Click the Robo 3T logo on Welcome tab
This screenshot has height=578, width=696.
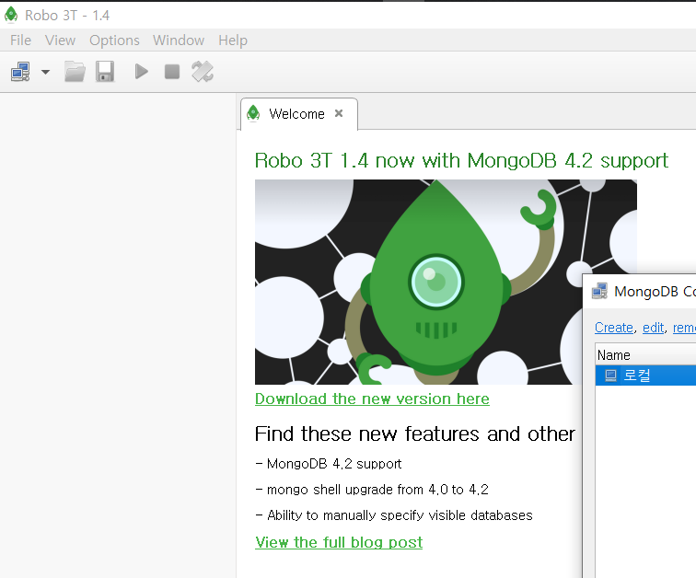tap(253, 113)
